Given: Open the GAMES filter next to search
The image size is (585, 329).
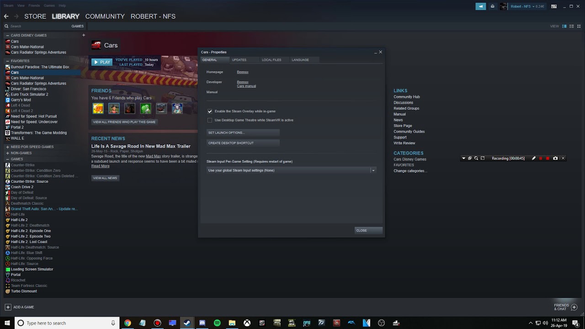Looking at the screenshot, I should (77, 26).
